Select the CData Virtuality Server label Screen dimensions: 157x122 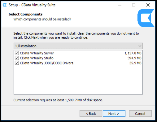coord(37,53)
